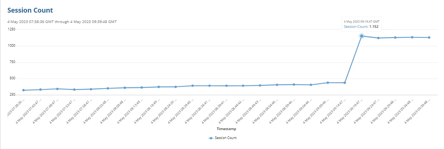The image size is (444, 149).
Task: Select the data point at 09:24:47
Action: coord(378,38)
